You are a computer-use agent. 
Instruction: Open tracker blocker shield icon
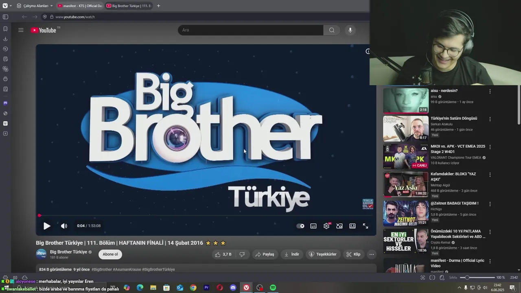coord(45,17)
